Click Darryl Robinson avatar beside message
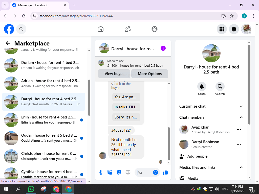This screenshot has width=259, height=194. tap(103, 156)
